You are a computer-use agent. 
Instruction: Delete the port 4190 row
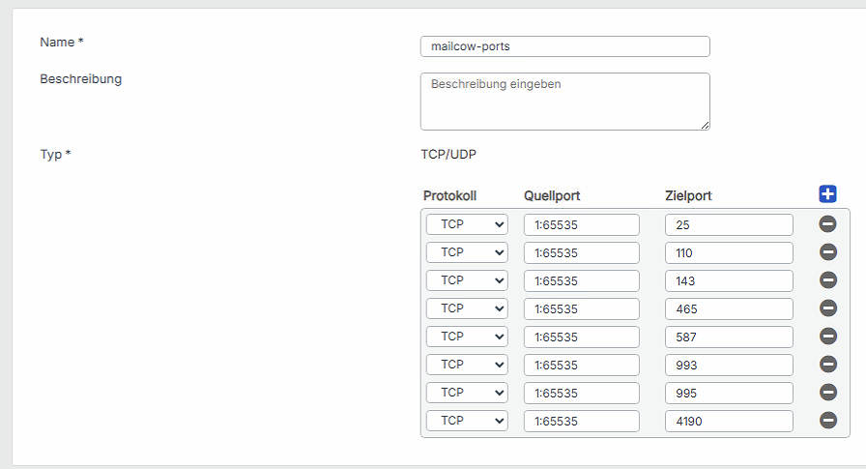[828, 421]
